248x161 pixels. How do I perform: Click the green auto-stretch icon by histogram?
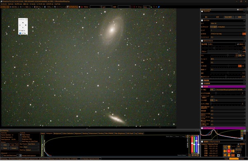pyautogui.click(x=242, y=131)
